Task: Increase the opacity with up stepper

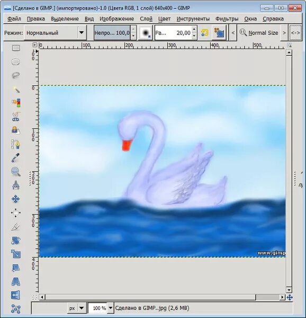Action: (133, 29)
